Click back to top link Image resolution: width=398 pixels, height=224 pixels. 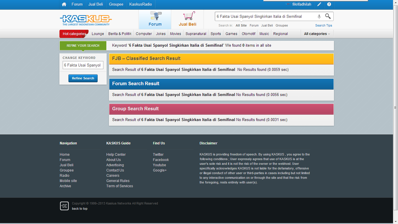tap(80, 209)
